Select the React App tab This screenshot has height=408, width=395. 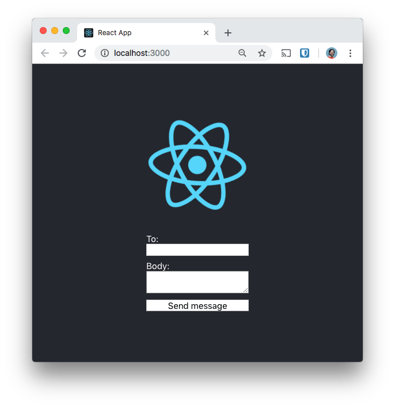(146, 33)
